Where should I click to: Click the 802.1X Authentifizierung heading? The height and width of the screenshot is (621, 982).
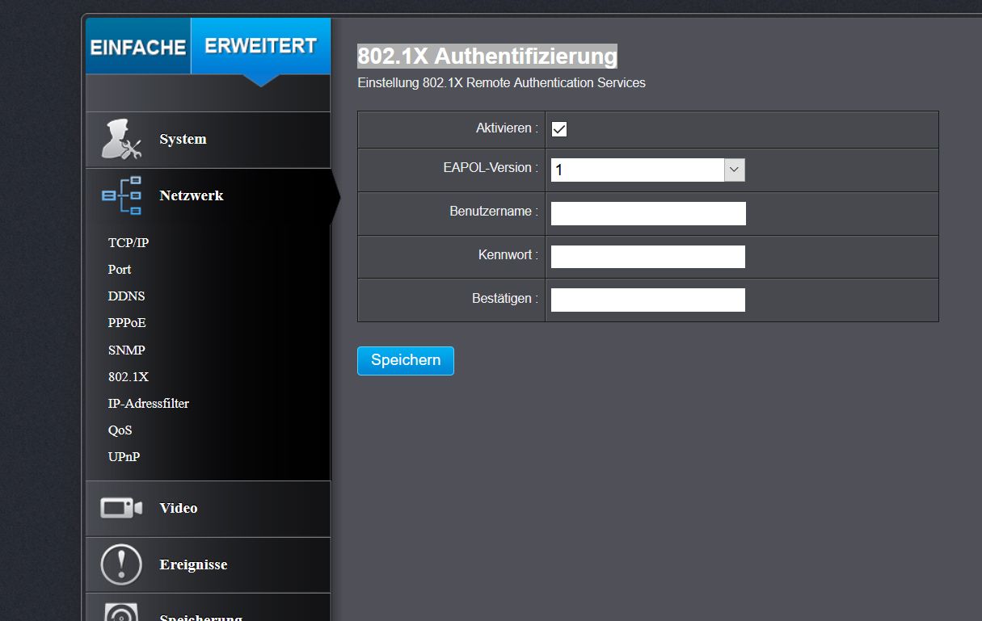click(x=487, y=57)
